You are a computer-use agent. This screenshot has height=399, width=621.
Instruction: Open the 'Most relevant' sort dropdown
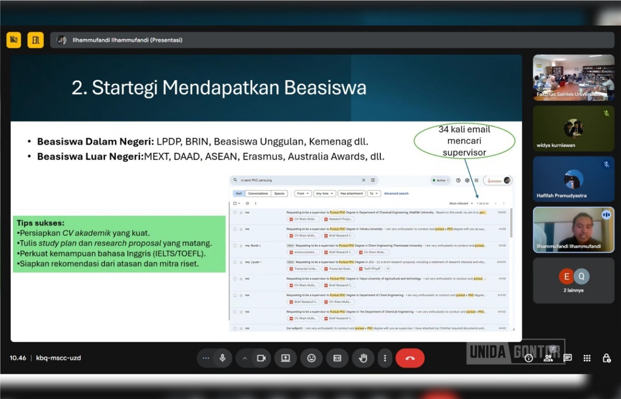coord(460,203)
